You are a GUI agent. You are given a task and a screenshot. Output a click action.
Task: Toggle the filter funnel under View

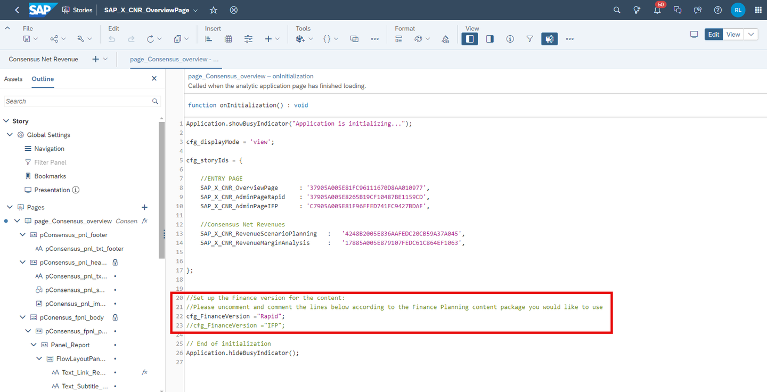530,39
